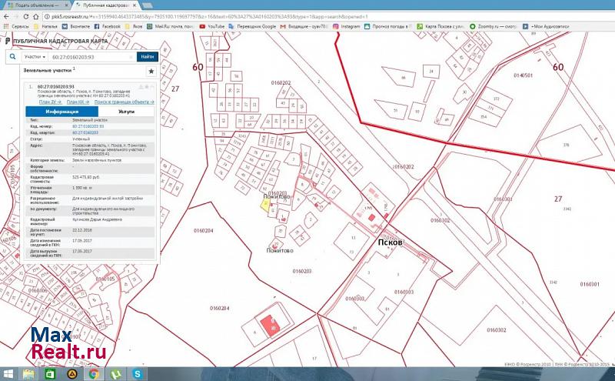
Task: Expand the Участки search type dropdown
Action: point(35,57)
